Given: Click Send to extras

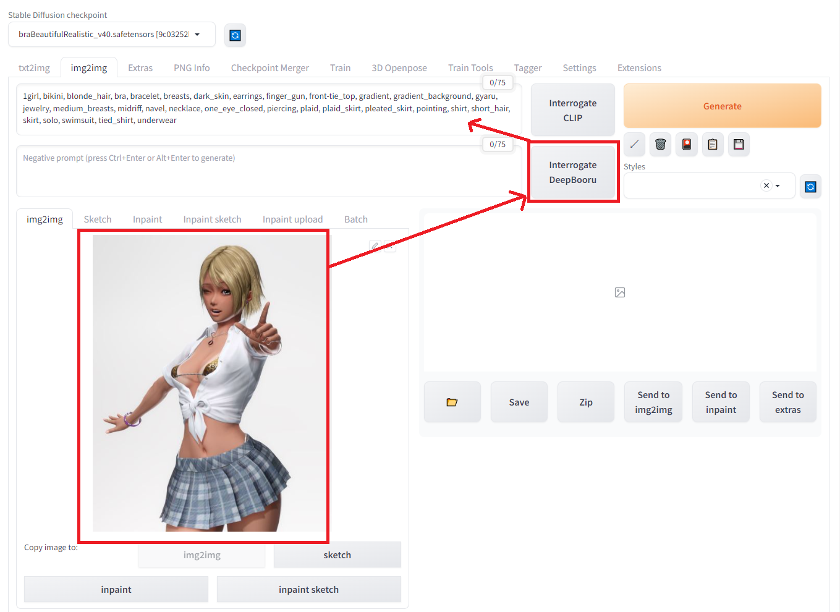Looking at the screenshot, I should pos(788,402).
